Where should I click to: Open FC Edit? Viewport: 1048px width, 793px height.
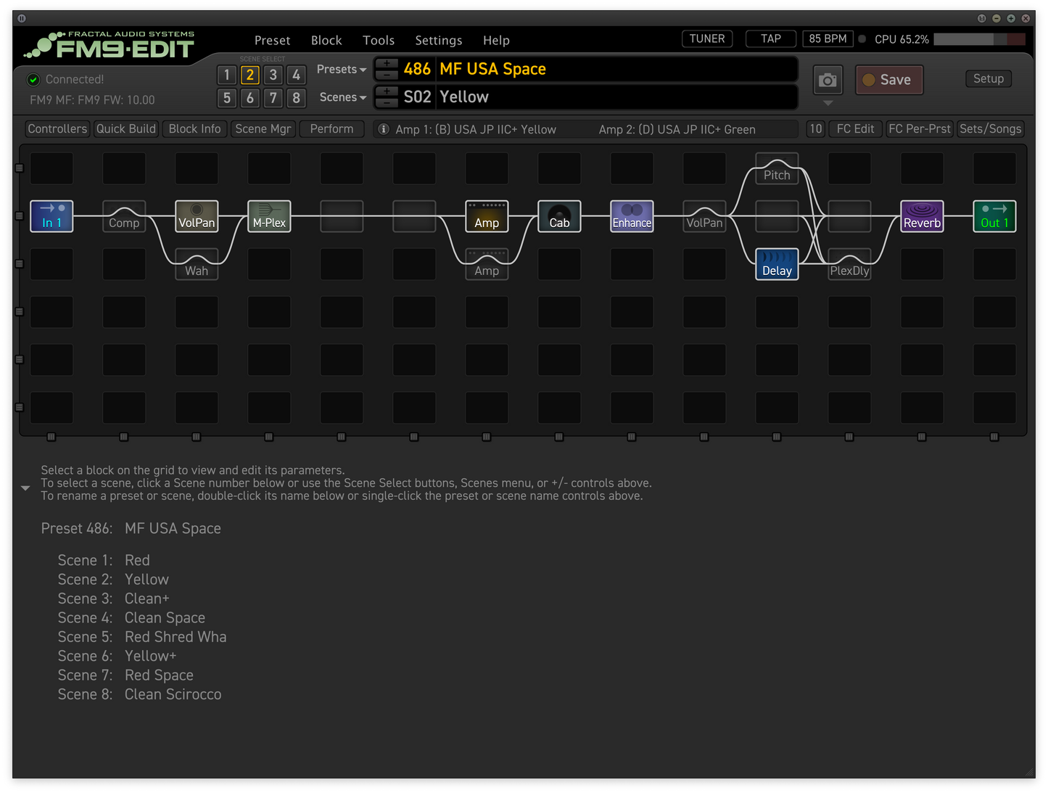point(855,128)
